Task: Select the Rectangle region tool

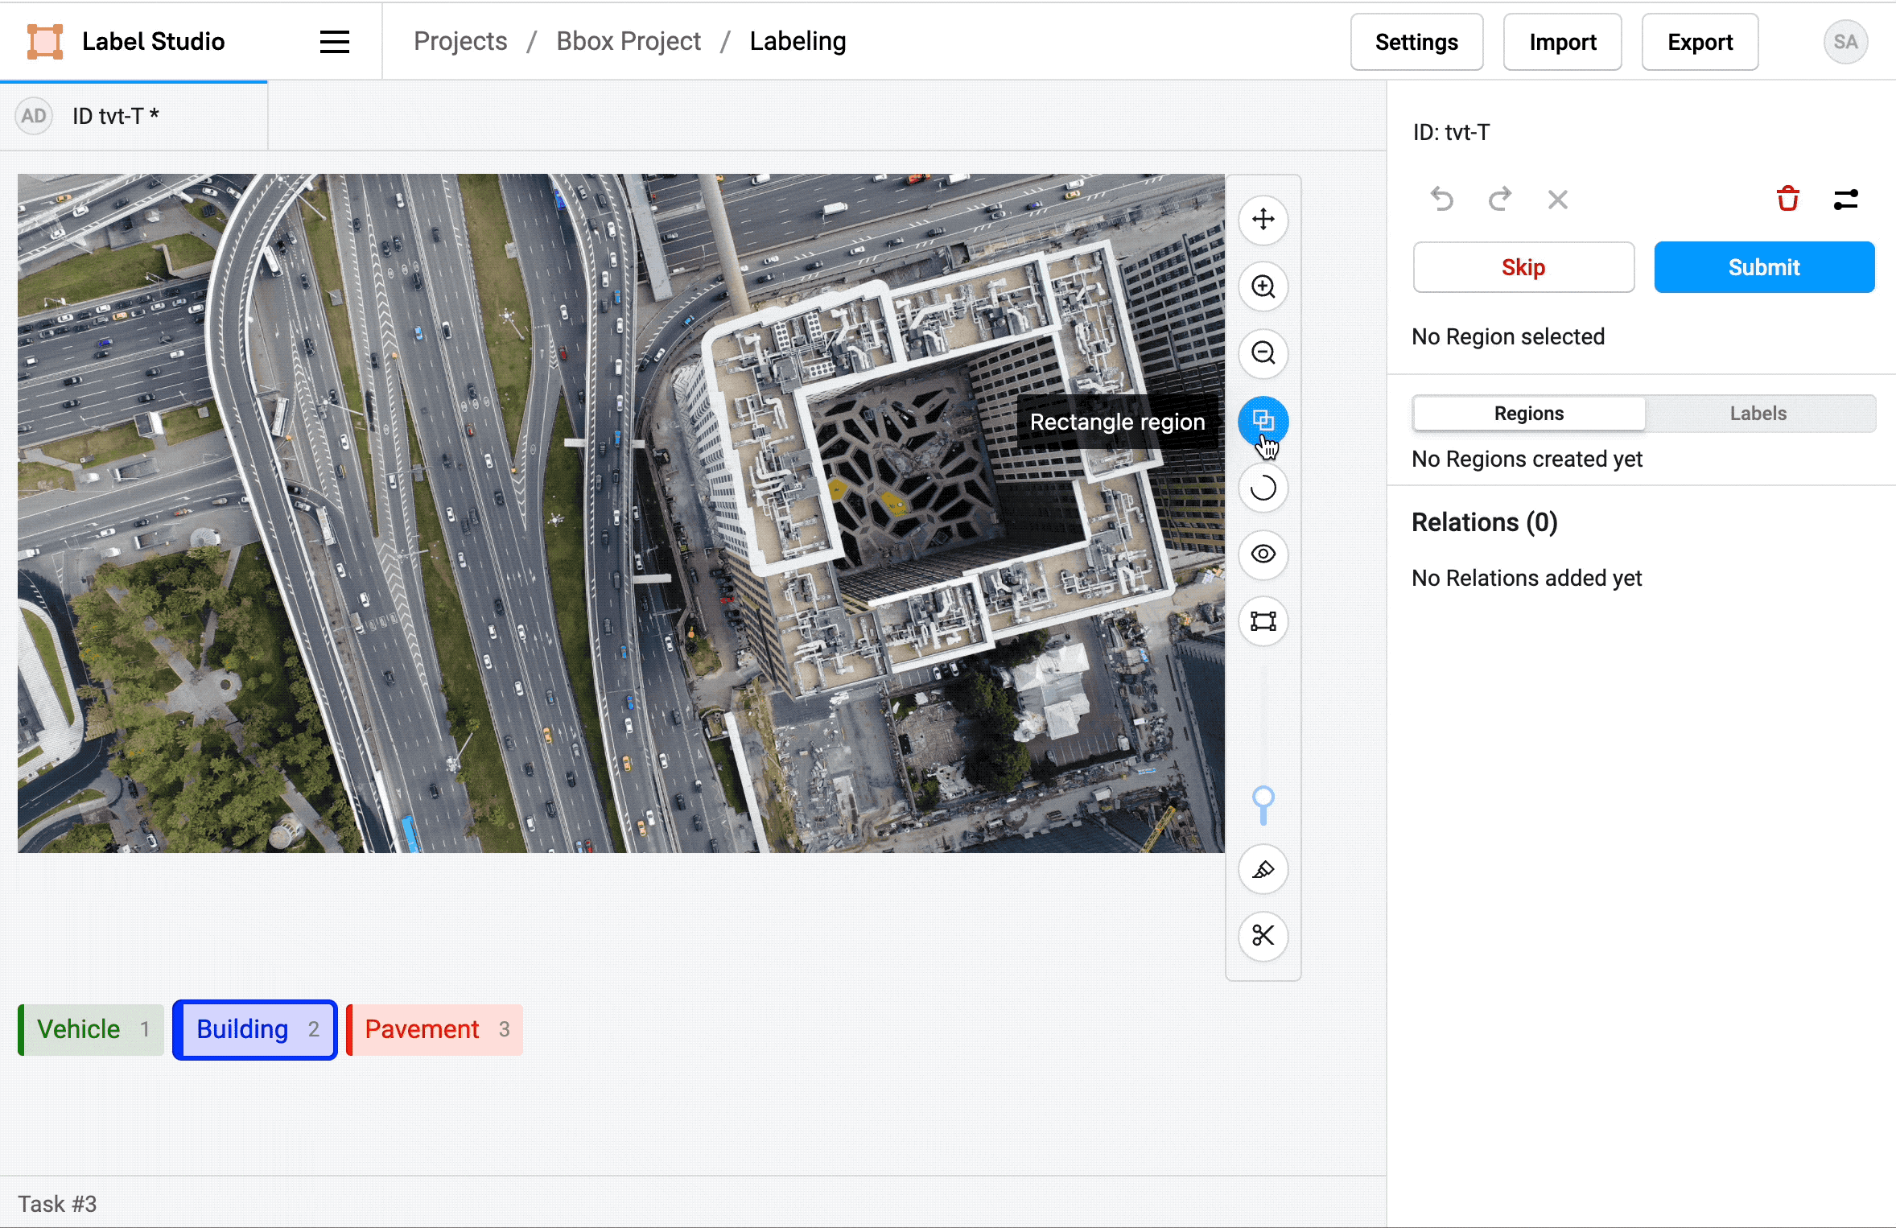Action: [1263, 421]
